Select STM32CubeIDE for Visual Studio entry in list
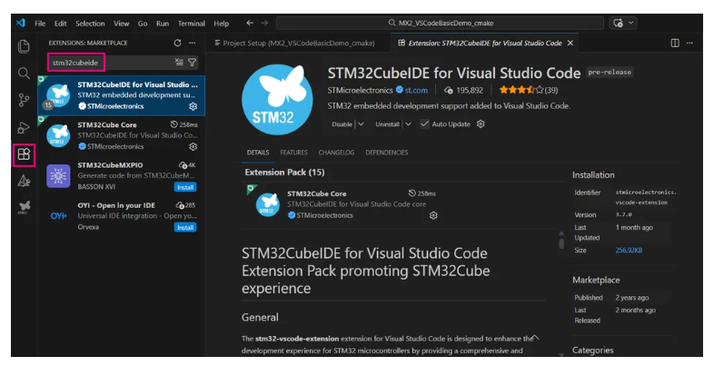 pos(122,95)
